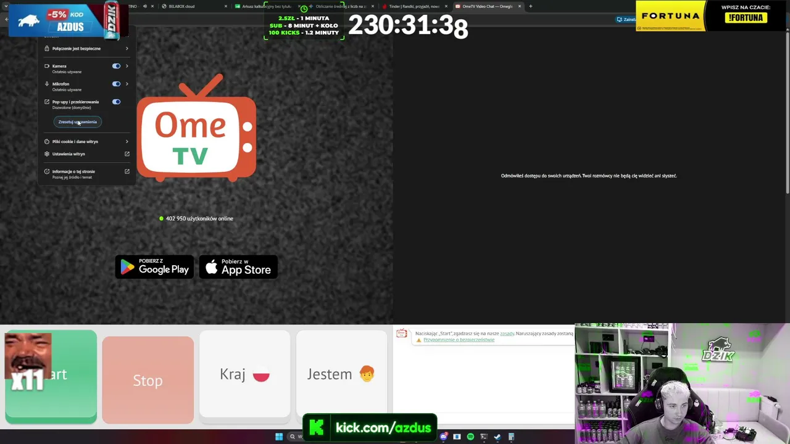The width and height of the screenshot is (790, 444).
Task: Click the Zresetuj uprawnienia button
Action: 78,122
